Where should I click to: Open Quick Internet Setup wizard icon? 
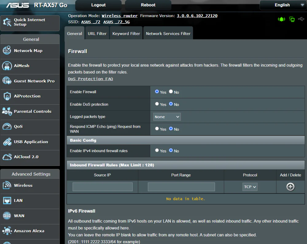point(7,22)
